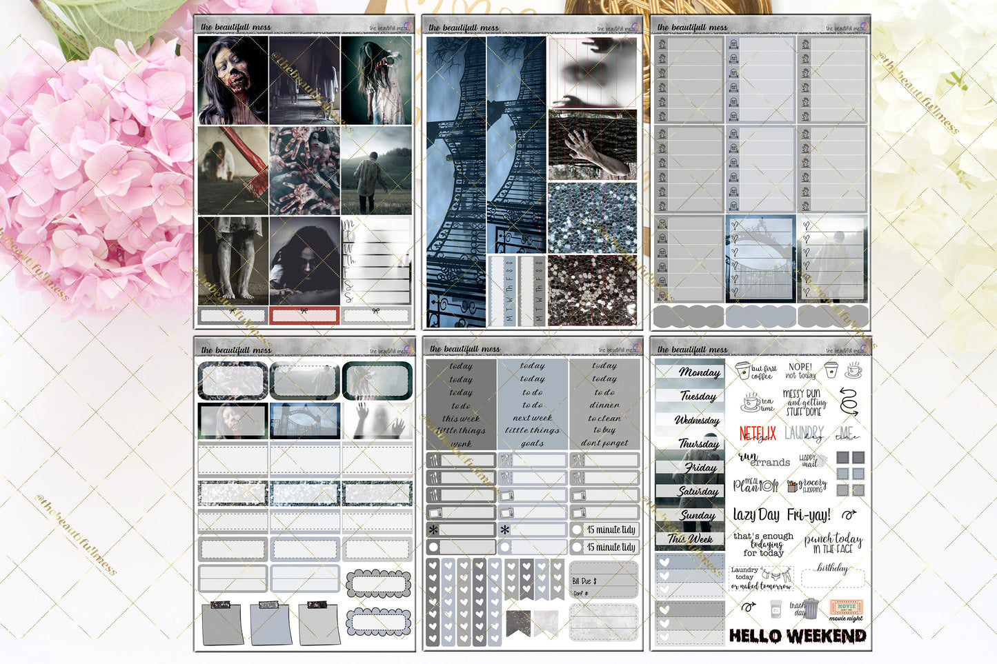Click the 'goals' header label

tap(533, 443)
